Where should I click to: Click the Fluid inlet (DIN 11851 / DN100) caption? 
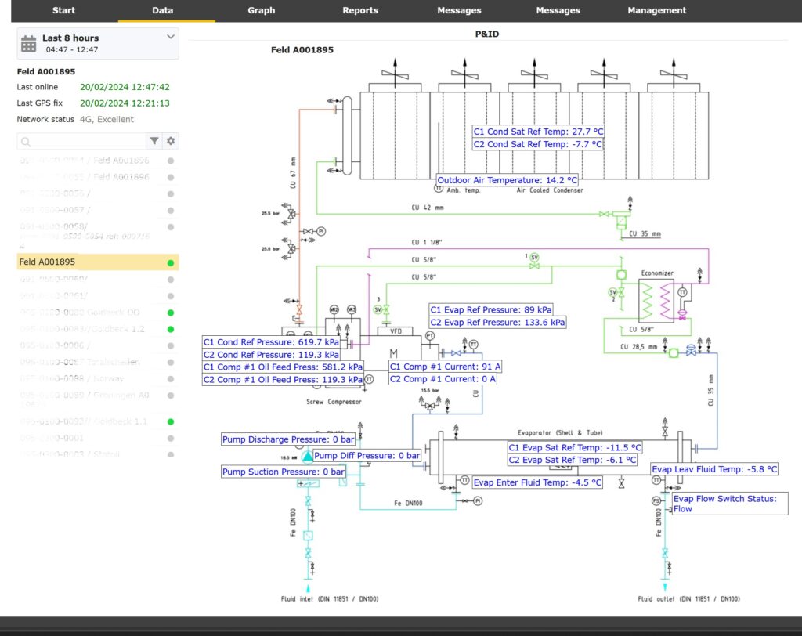click(x=330, y=598)
